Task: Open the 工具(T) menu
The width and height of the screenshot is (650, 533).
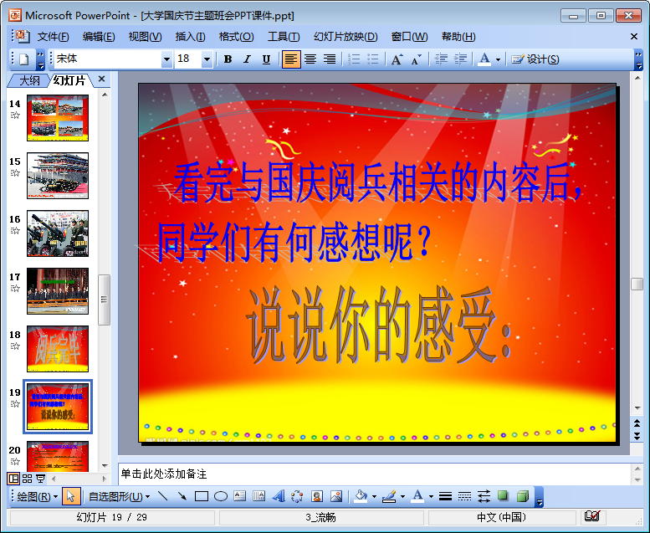Action: pos(284,37)
